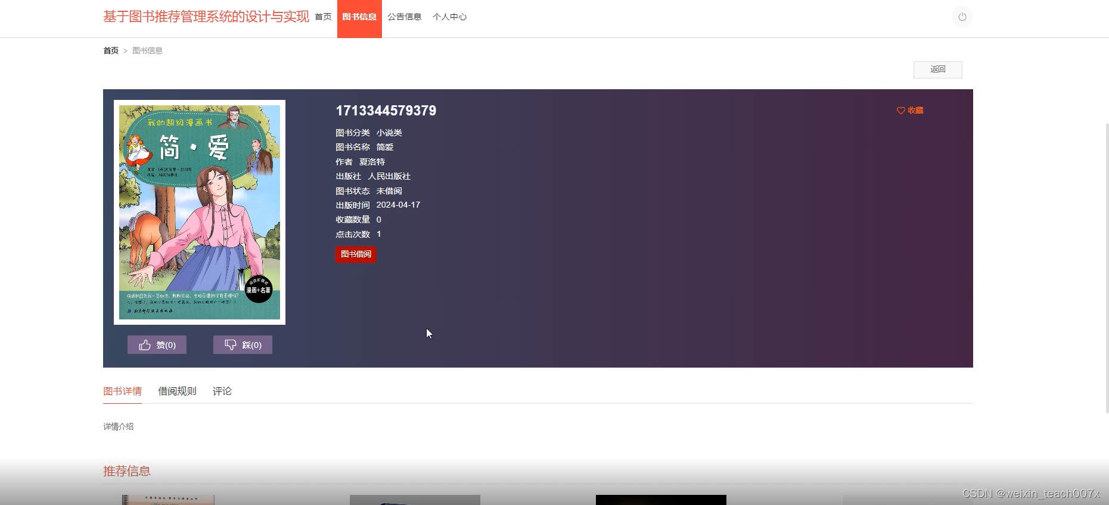Click the thumbs-up like icon
This screenshot has height=505, width=1109.
coord(145,345)
